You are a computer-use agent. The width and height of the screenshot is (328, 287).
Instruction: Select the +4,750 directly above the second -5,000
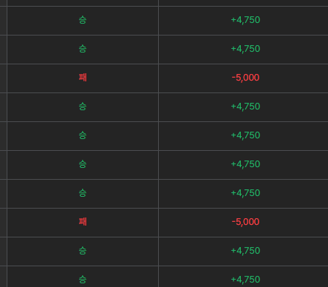tap(245, 193)
